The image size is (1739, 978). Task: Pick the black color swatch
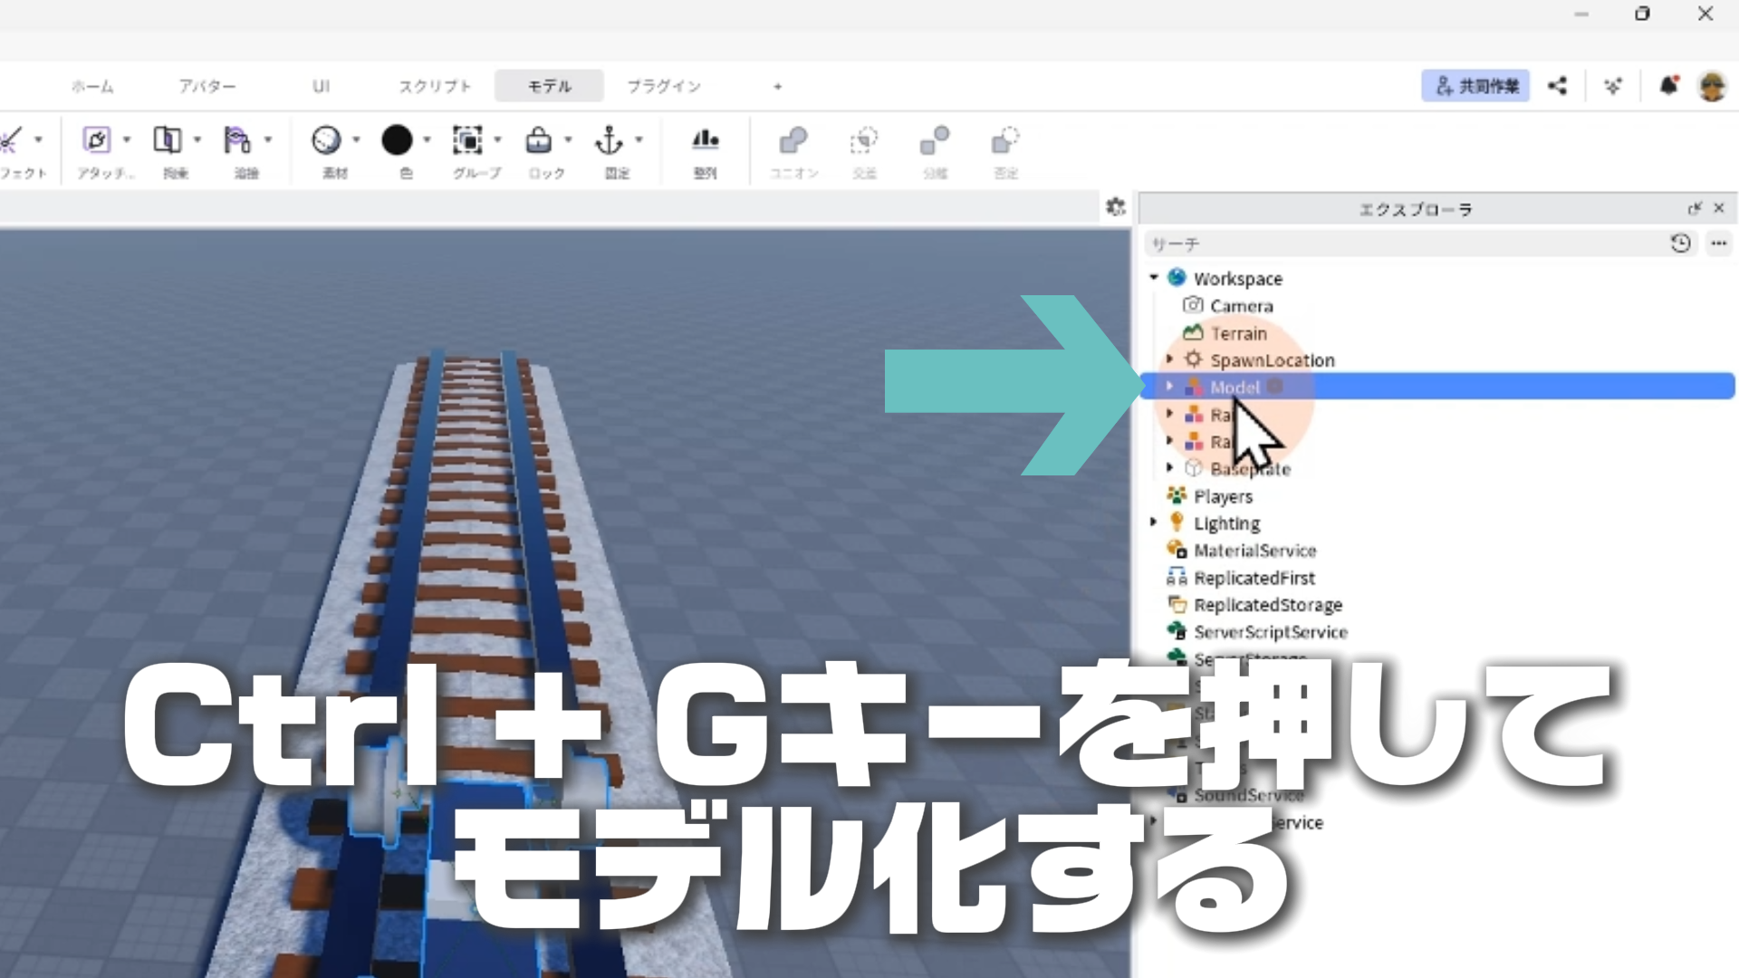[x=397, y=140]
